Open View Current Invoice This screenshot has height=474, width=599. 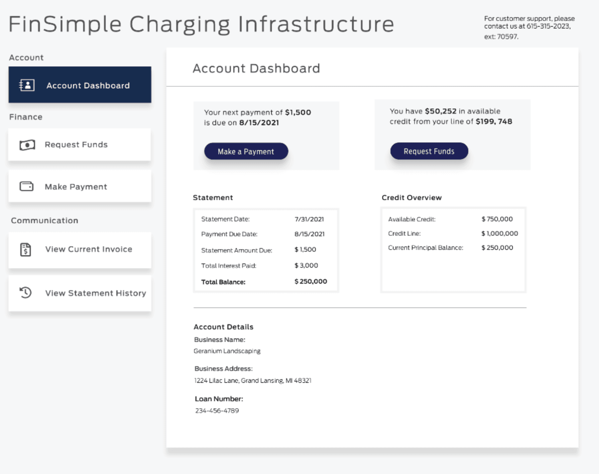tap(80, 250)
